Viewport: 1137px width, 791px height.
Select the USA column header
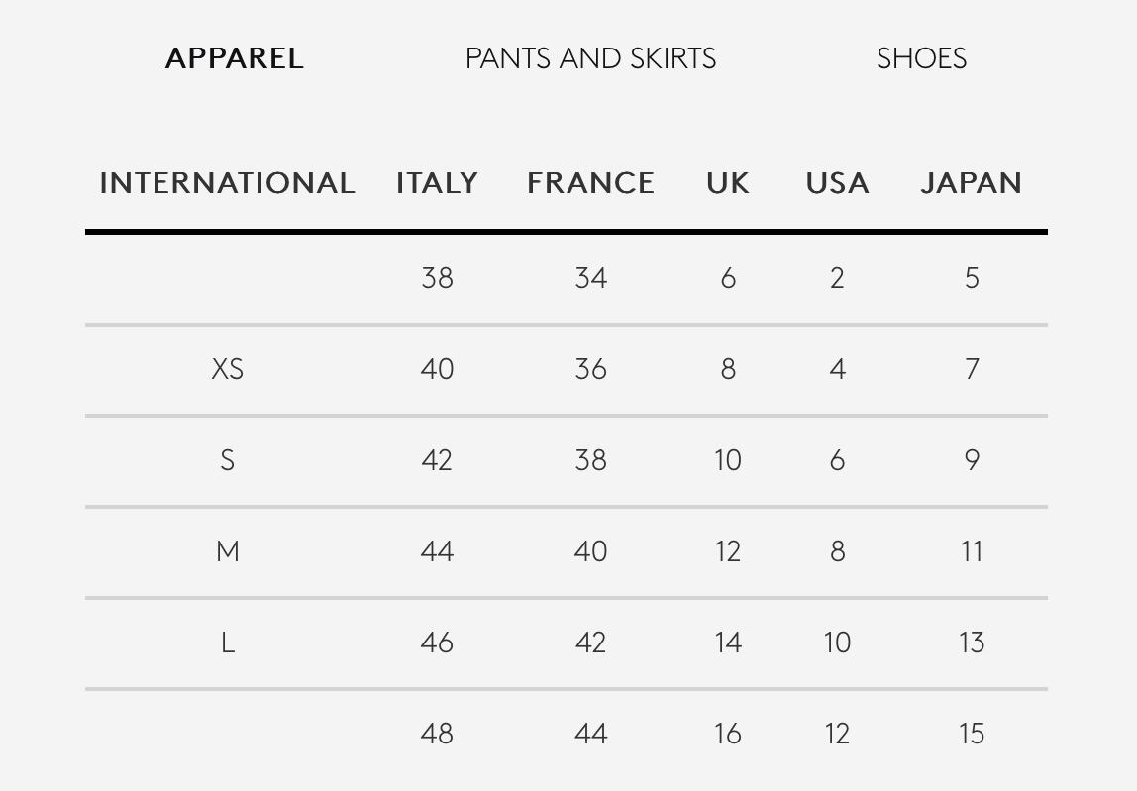pyautogui.click(x=837, y=183)
